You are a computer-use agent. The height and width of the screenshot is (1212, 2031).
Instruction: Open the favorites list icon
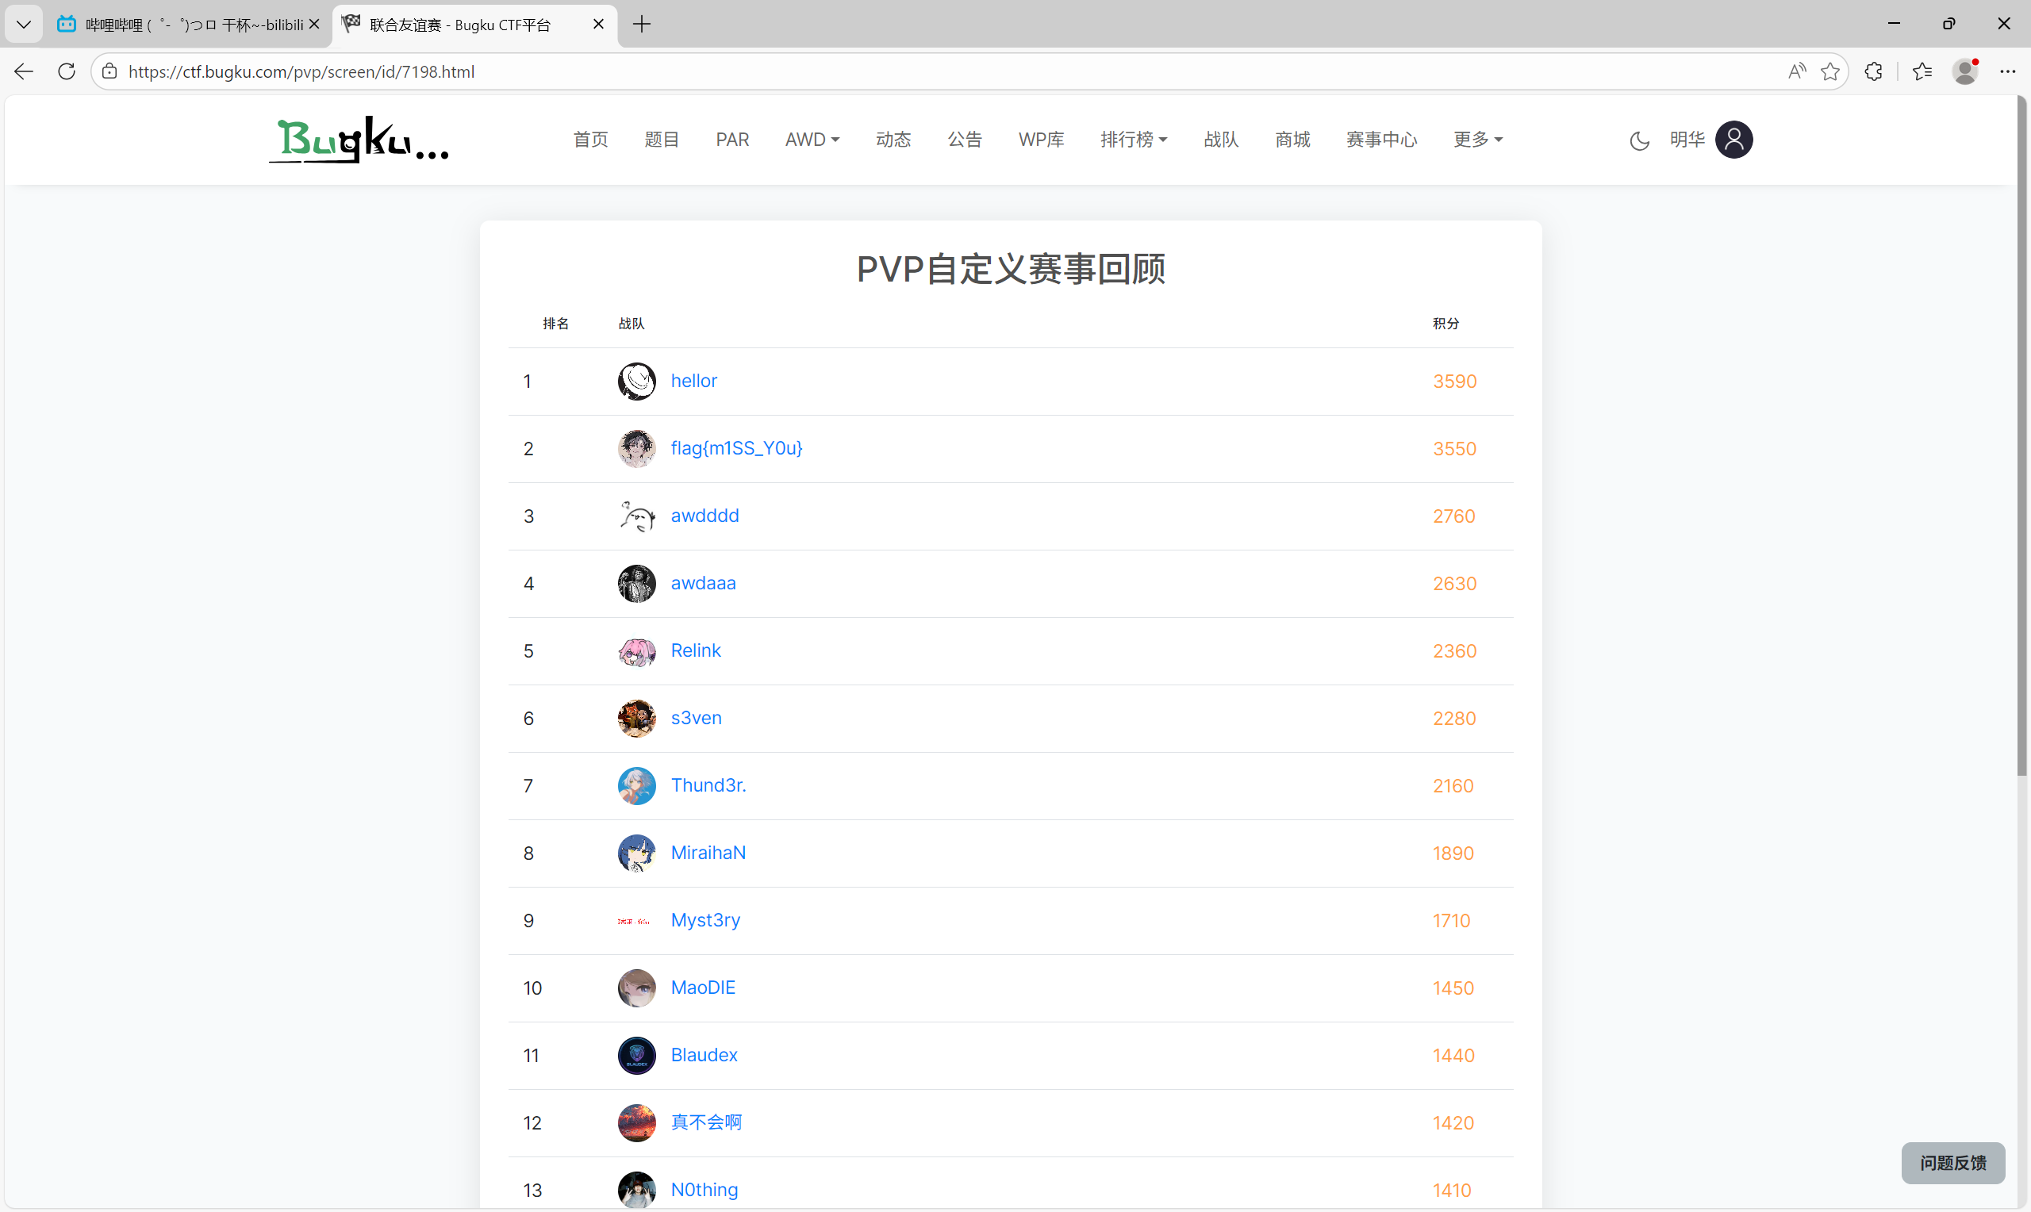[x=1922, y=72]
